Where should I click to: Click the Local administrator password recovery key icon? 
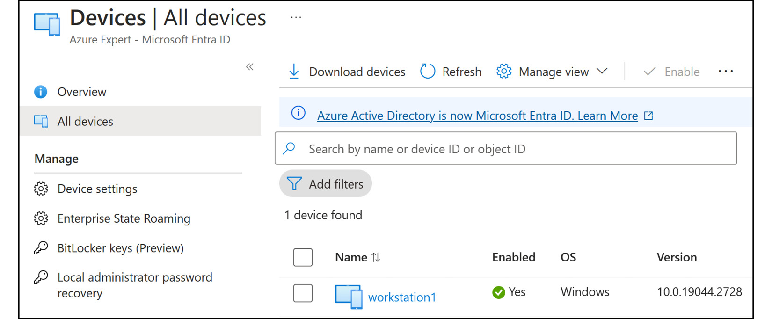click(41, 277)
